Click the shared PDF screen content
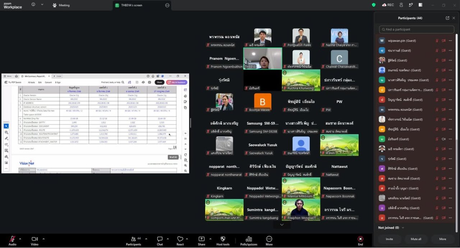Viewport: 460px width, 248px height. point(95,123)
